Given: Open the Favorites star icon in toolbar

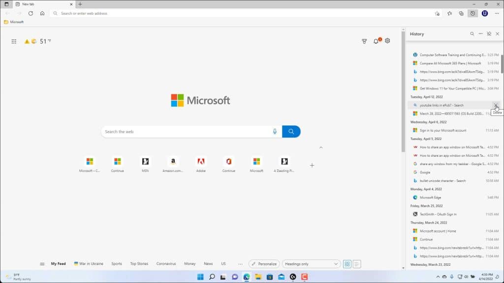Looking at the screenshot, I should pyautogui.click(x=449, y=13).
